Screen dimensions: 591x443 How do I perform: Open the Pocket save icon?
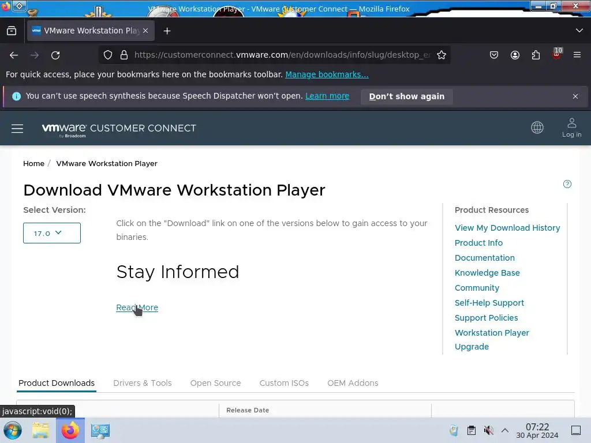click(494, 55)
